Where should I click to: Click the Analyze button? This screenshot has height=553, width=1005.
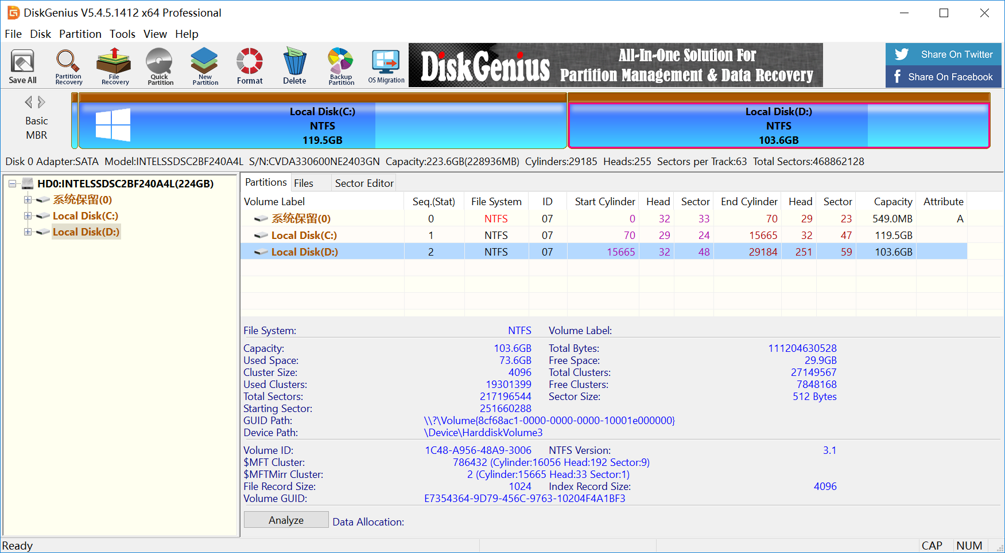click(x=286, y=520)
